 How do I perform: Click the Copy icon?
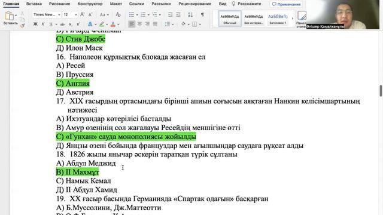coord(22,20)
